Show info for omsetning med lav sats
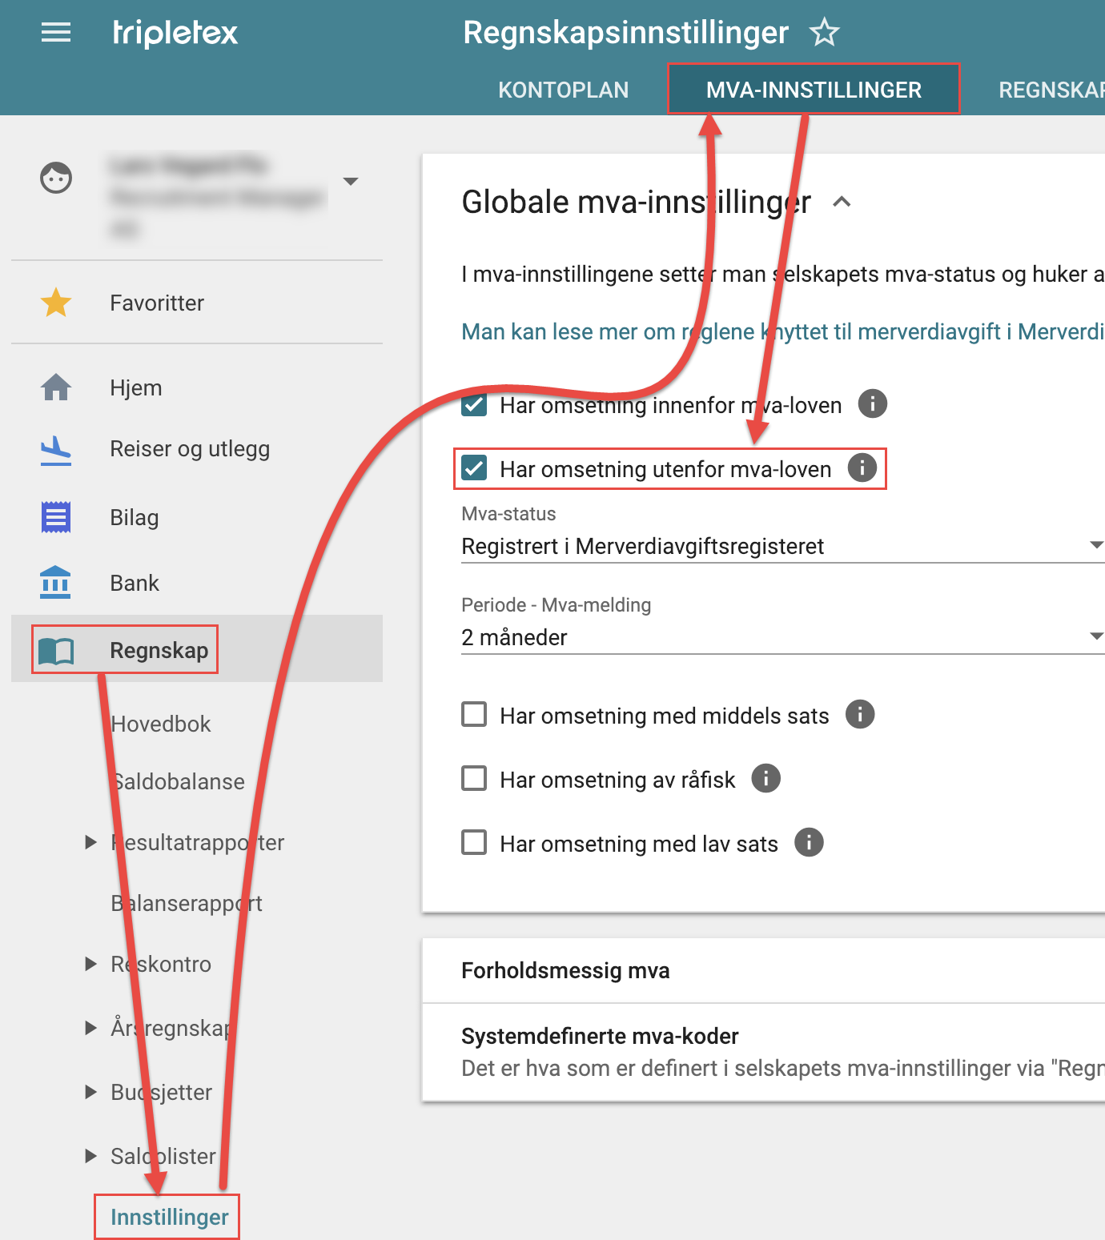Viewport: 1105px width, 1240px height. [809, 842]
